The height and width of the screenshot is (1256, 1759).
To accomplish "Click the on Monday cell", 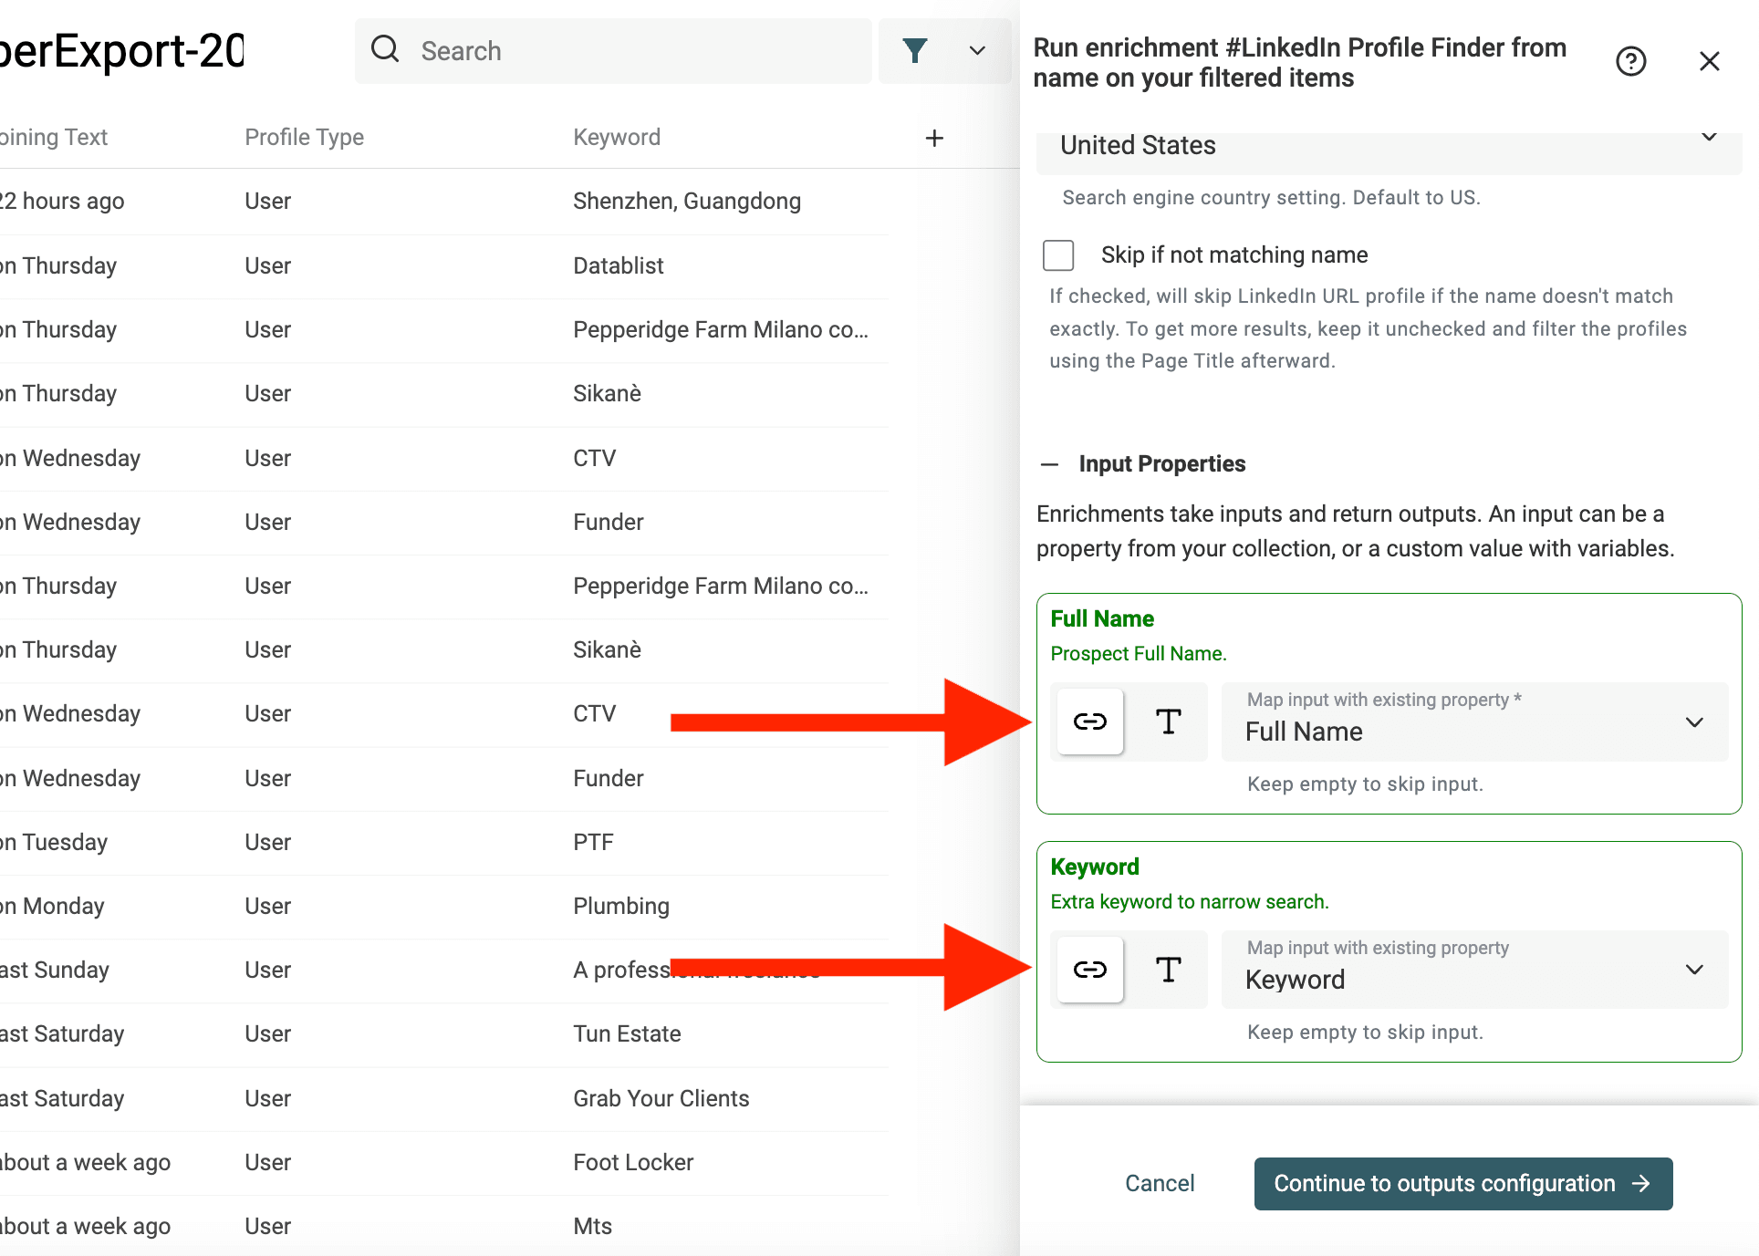I will [52, 906].
